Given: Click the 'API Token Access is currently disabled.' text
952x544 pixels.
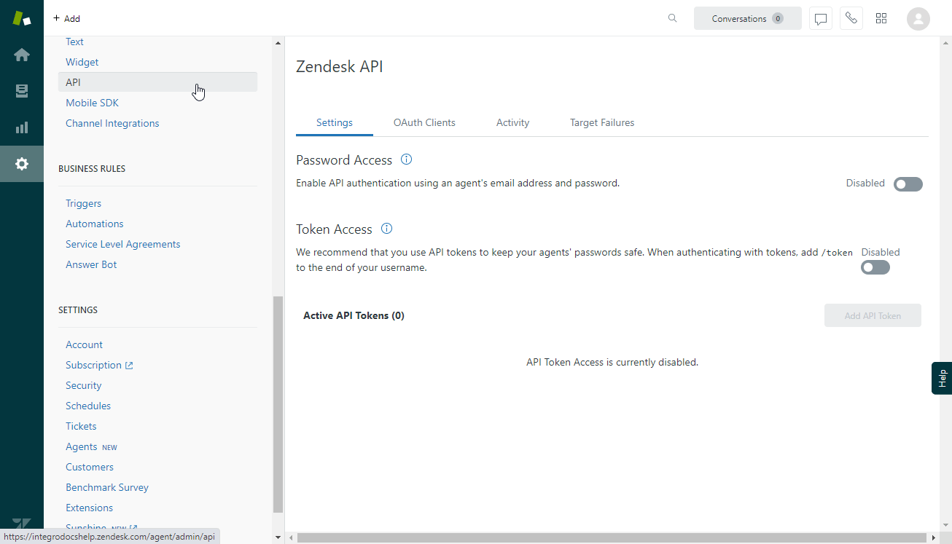Looking at the screenshot, I should (612, 363).
